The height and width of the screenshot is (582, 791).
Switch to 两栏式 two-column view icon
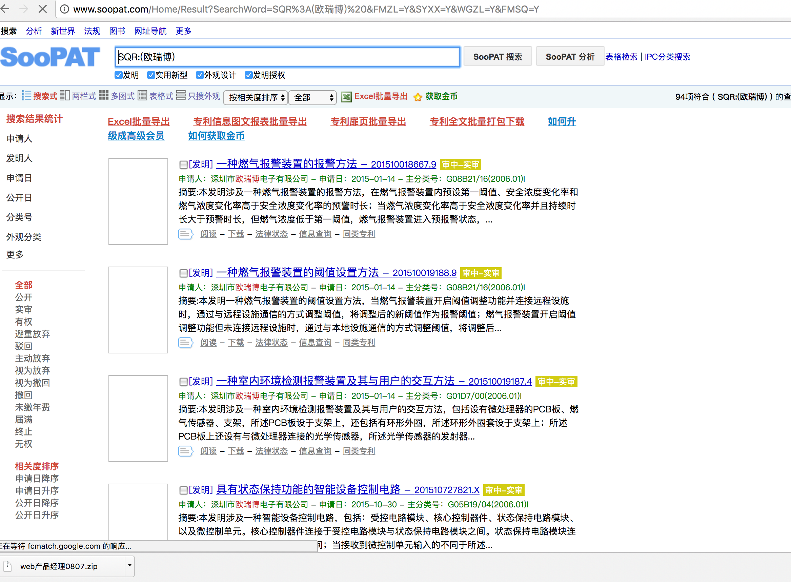click(x=65, y=95)
